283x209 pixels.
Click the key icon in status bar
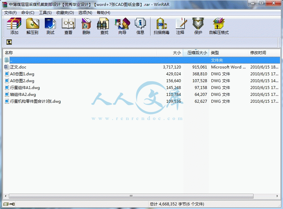pyautogui.click(x=12, y=204)
